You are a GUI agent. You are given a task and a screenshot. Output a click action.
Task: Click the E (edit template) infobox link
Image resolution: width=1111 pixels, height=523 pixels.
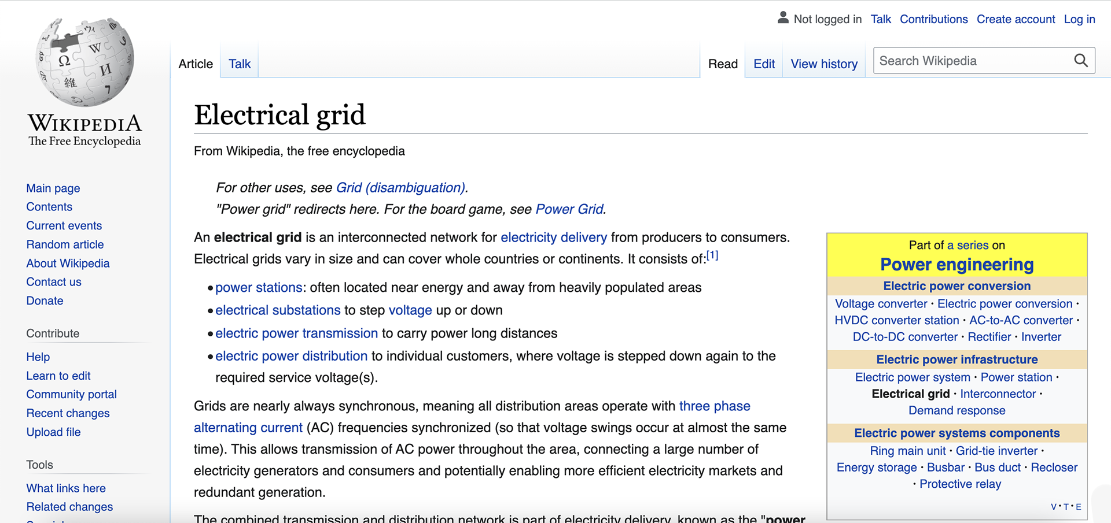pyautogui.click(x=1078, y=507)
